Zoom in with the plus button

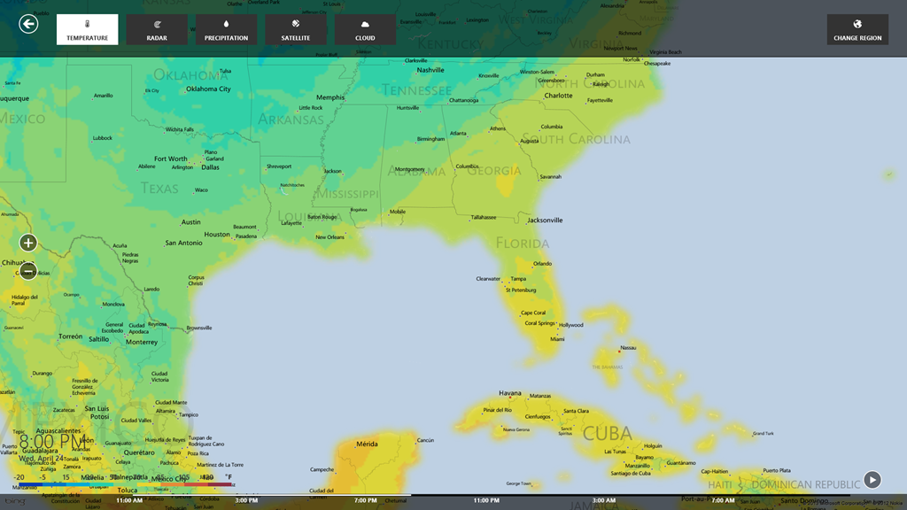28,243
